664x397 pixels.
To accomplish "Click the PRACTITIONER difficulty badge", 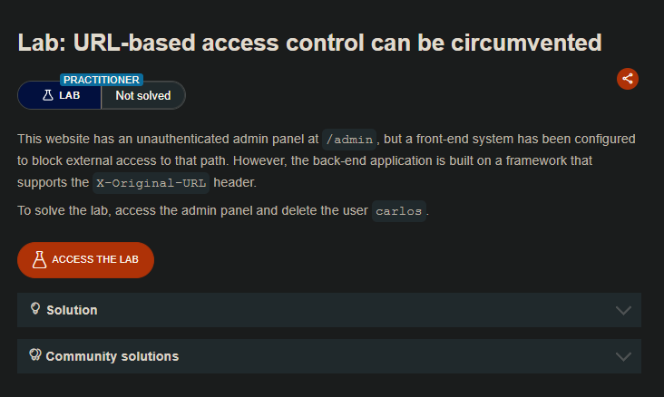I will (x=102, y=80).
